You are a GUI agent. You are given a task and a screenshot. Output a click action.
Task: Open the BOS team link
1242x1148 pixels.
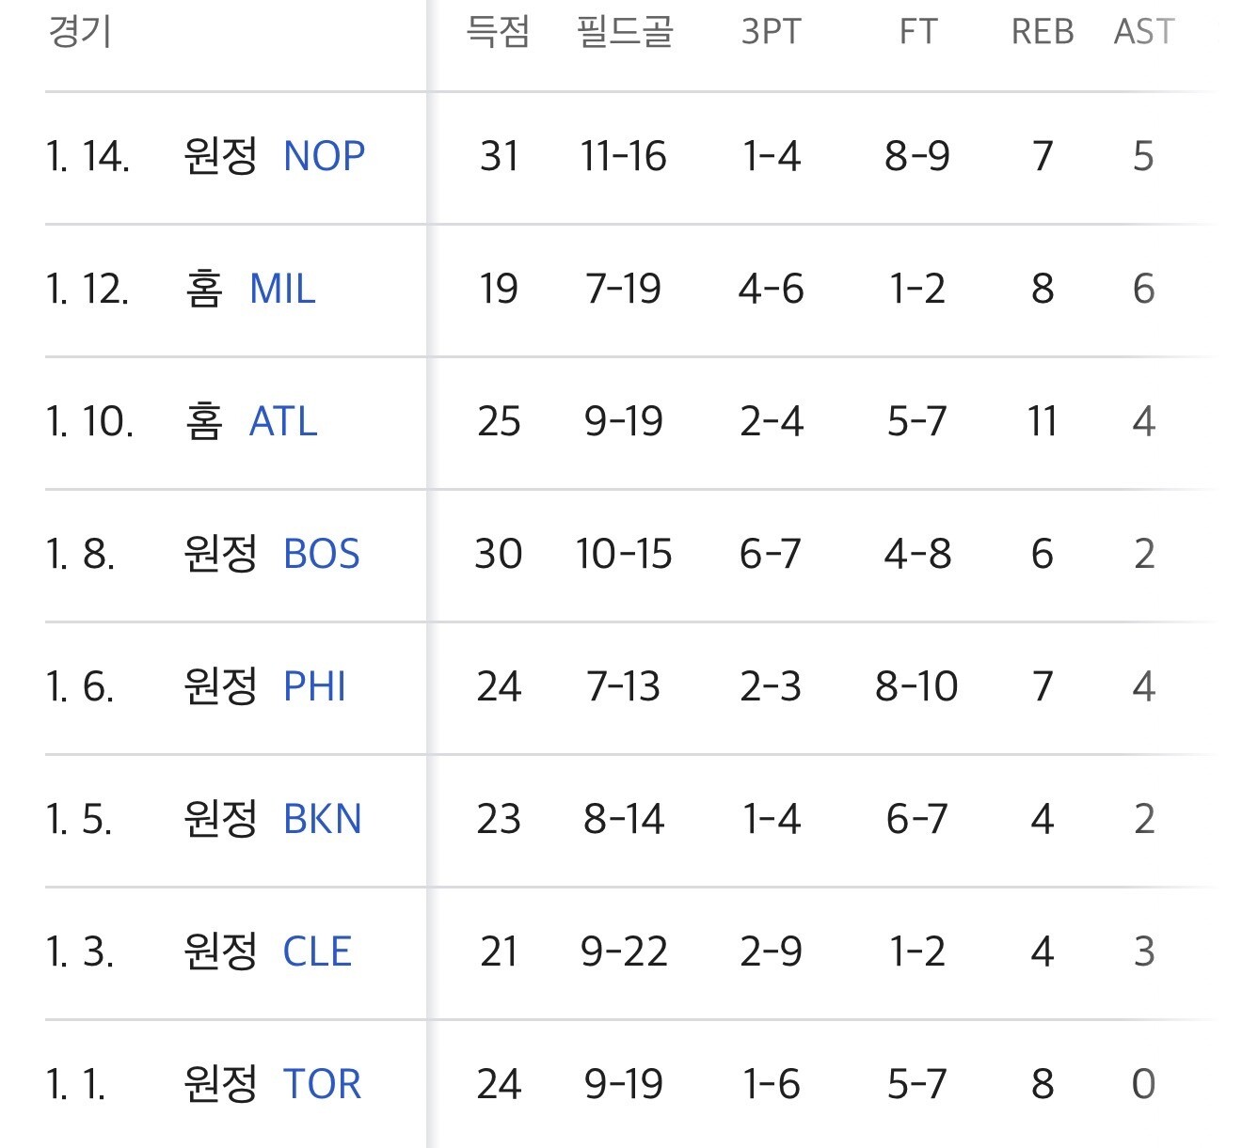click(322, 554)
